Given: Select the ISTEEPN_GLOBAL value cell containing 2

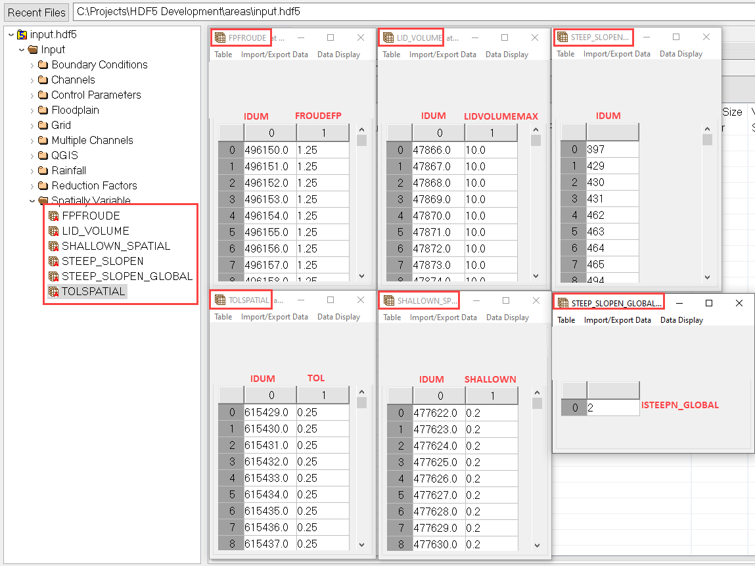Looking at the screenshot, I should tap(612, 408).
